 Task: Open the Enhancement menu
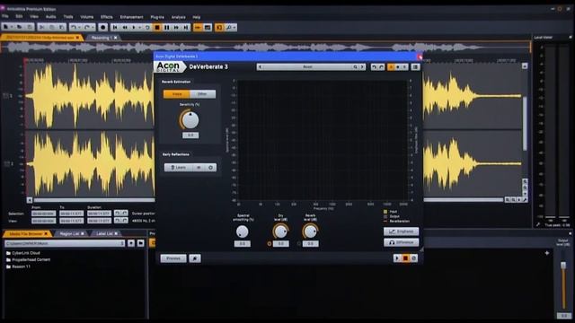[132, 17]
